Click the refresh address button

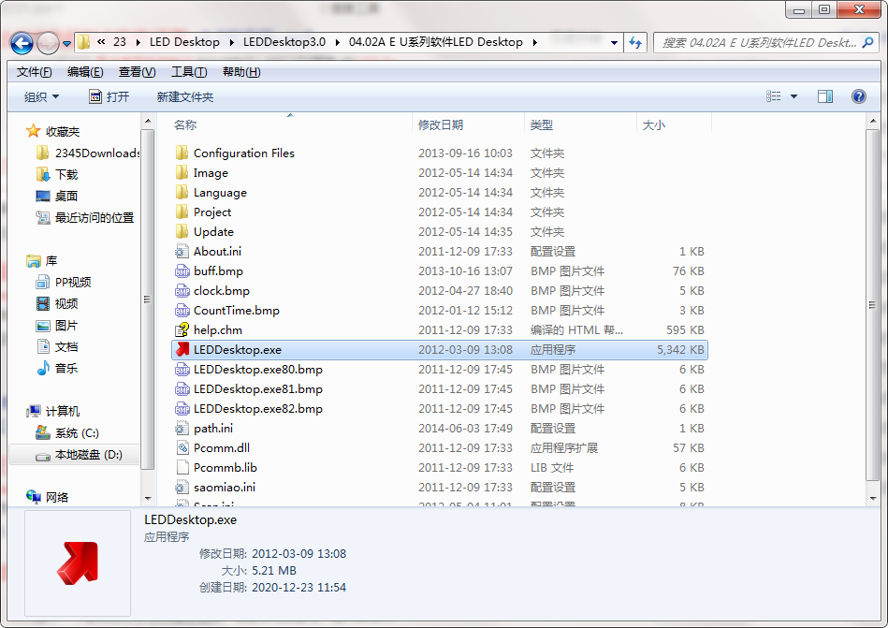635,42
